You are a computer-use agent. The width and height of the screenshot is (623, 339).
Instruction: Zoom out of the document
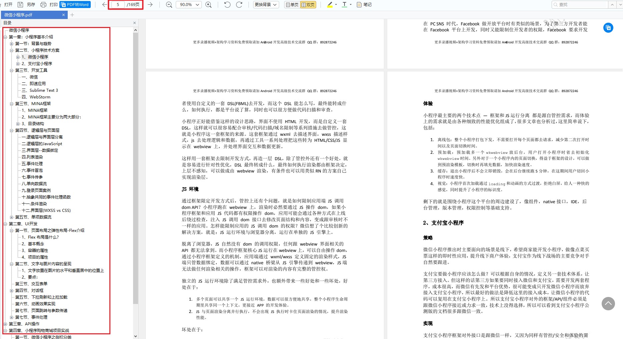(x=169, y=4)
